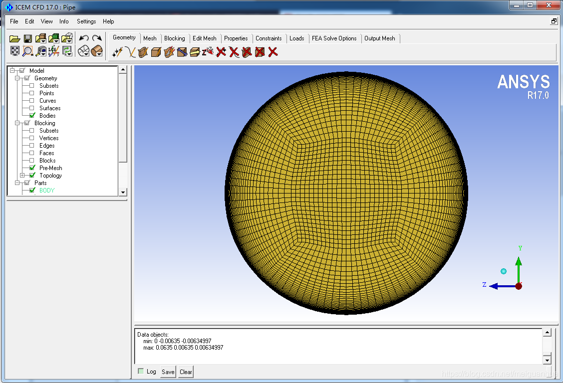Open the Repair Geometry wrench tool

(x=182, y=52)
